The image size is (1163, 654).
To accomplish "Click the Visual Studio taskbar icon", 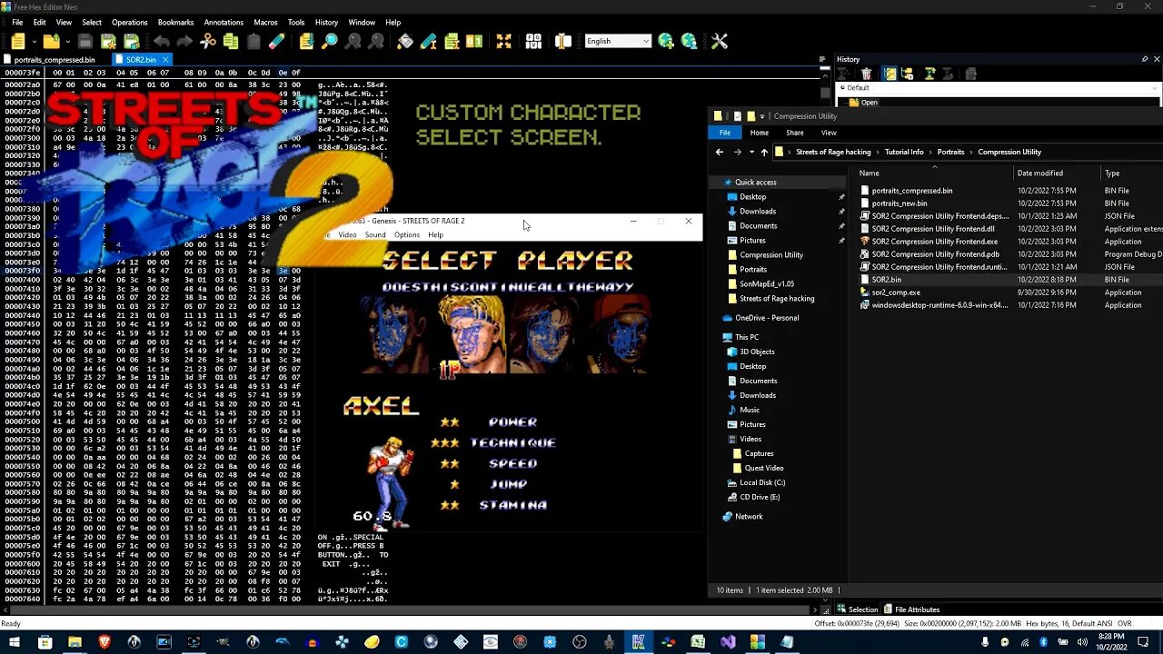I will 728,642.
